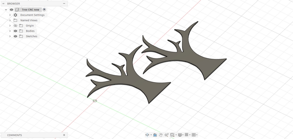293x139 pixels.
Task: Expand the Named Views folder
Action: pyautogui.click(x=10, y=20)
